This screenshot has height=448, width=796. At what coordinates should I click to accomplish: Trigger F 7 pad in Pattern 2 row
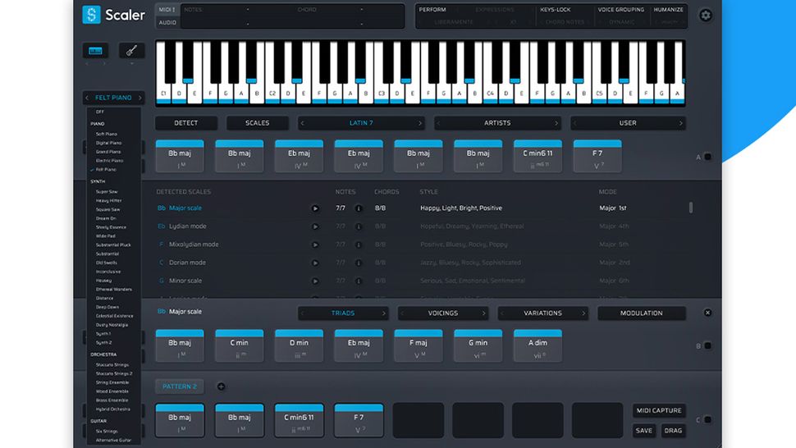pyautogui.click(x=359, y=420)
